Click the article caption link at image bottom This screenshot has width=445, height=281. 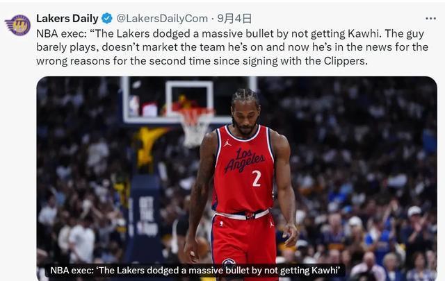(x=195, y=270)
